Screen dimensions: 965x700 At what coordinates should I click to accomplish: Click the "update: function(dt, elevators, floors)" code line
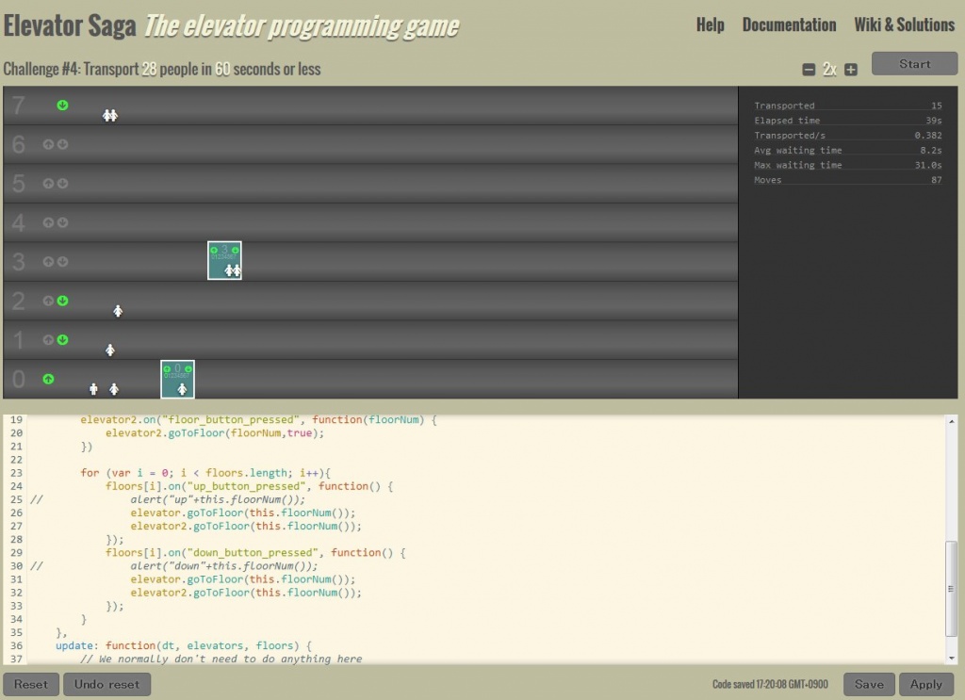coord(184,645)
